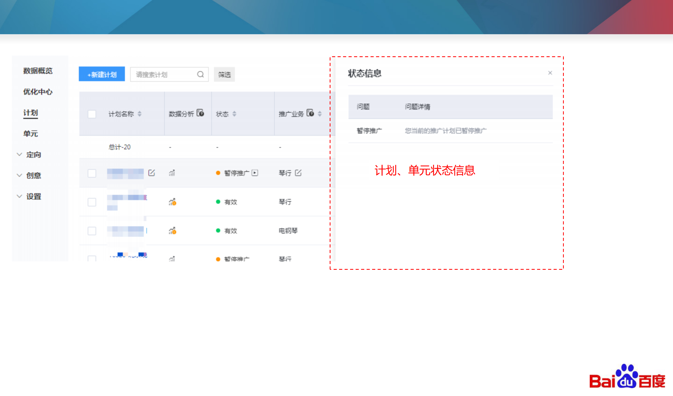Click the search magnifier icon
This screenshot has height=396, width=673.
tap(200, 74)
